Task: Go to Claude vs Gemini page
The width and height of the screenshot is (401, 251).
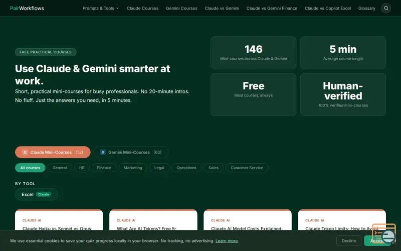Action: [x=222, y=8]
